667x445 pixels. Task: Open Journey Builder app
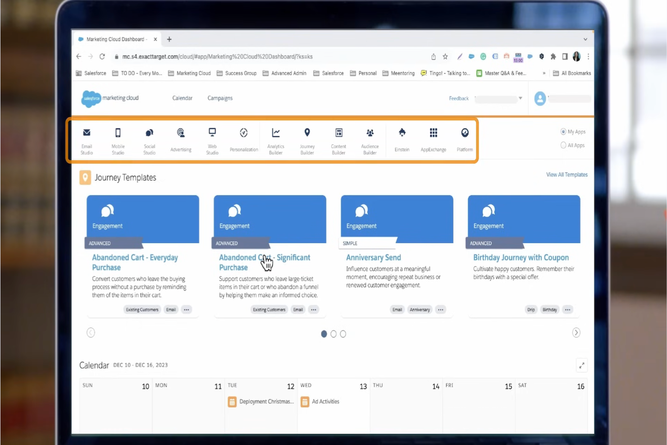click(x=307, y=141)
